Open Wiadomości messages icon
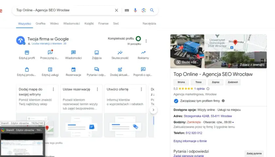The height and width of the screenshot is (157, 275). pos(73,52)
